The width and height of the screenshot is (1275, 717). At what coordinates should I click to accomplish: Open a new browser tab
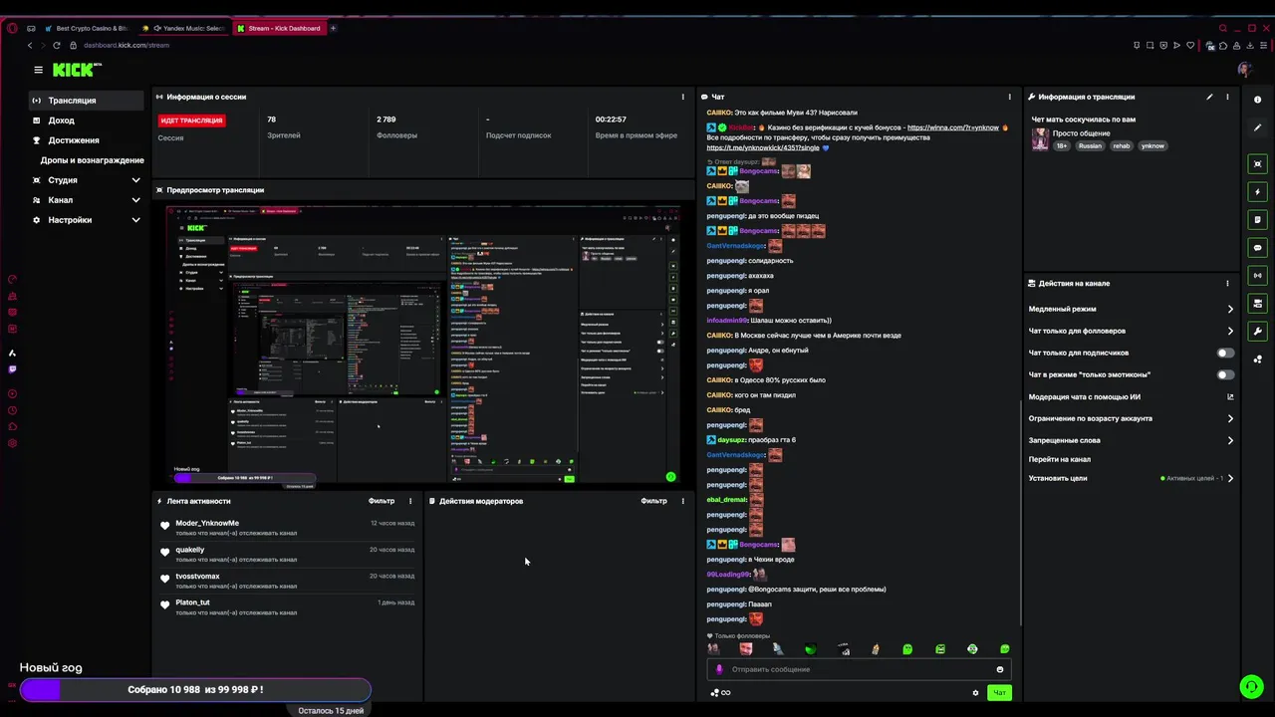(x=333, y=28)
